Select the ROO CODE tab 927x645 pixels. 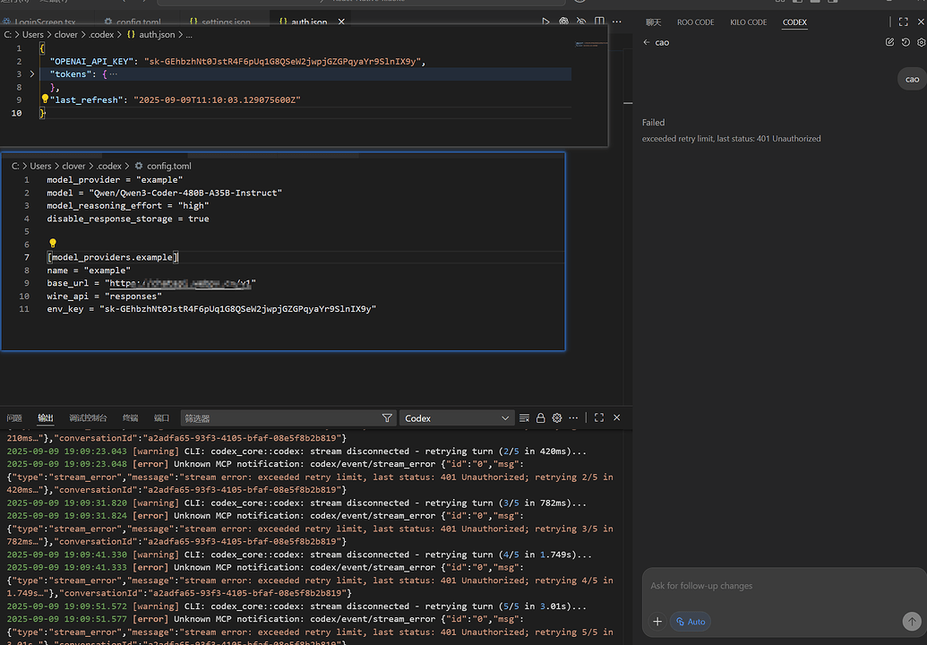click(x=695, y=21)
